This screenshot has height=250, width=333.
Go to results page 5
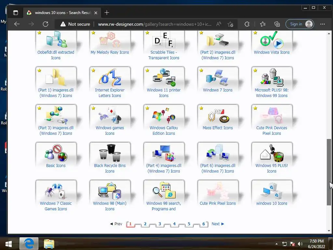click(189, 224)
